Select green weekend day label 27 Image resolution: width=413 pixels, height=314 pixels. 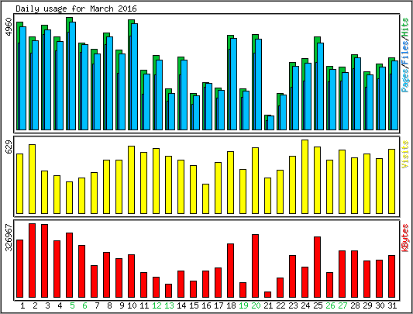pos(342,305)
